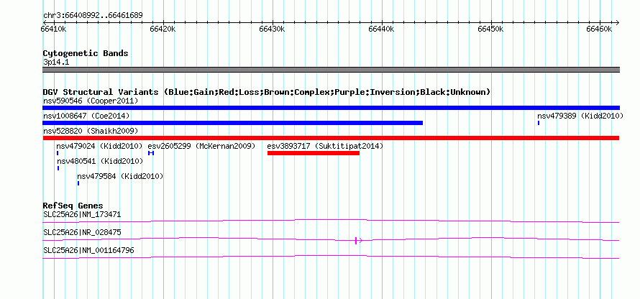Screen dimensions: 640x299
Task: Click the nsv590546 (Cooper2011) blue gain bar
Action: pyautogui.click(x=331, y=108)
